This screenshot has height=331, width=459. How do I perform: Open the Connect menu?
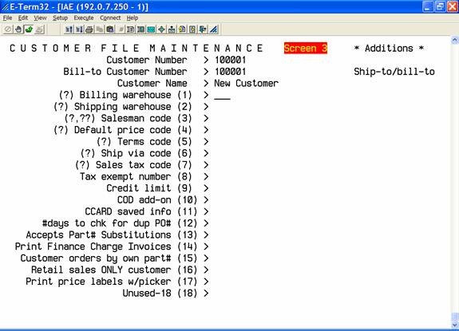pyautogui.click(x=110, y=18)
